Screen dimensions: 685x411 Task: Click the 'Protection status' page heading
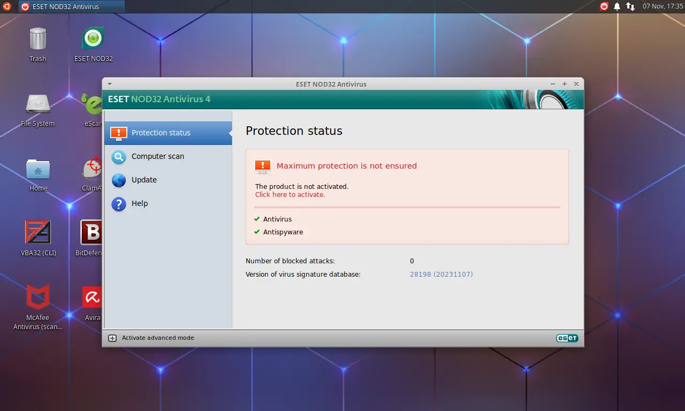pyautogui.click(x=294, y=131)
